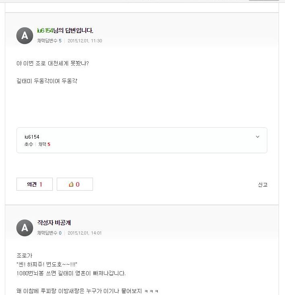Click the 초수 rank label in the profile card
285x295 pixels.
(x=29, y=144)
